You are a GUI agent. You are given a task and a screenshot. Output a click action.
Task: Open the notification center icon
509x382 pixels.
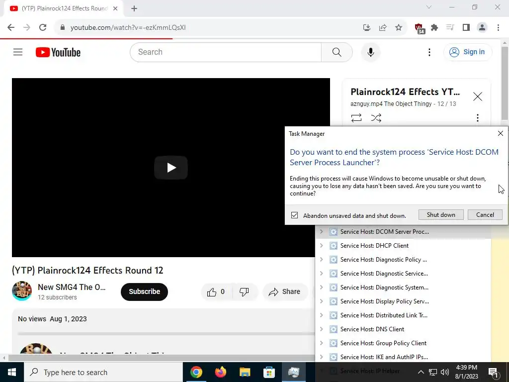[494, 372]
